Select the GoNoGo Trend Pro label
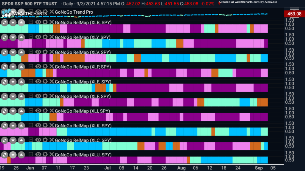 74,12
